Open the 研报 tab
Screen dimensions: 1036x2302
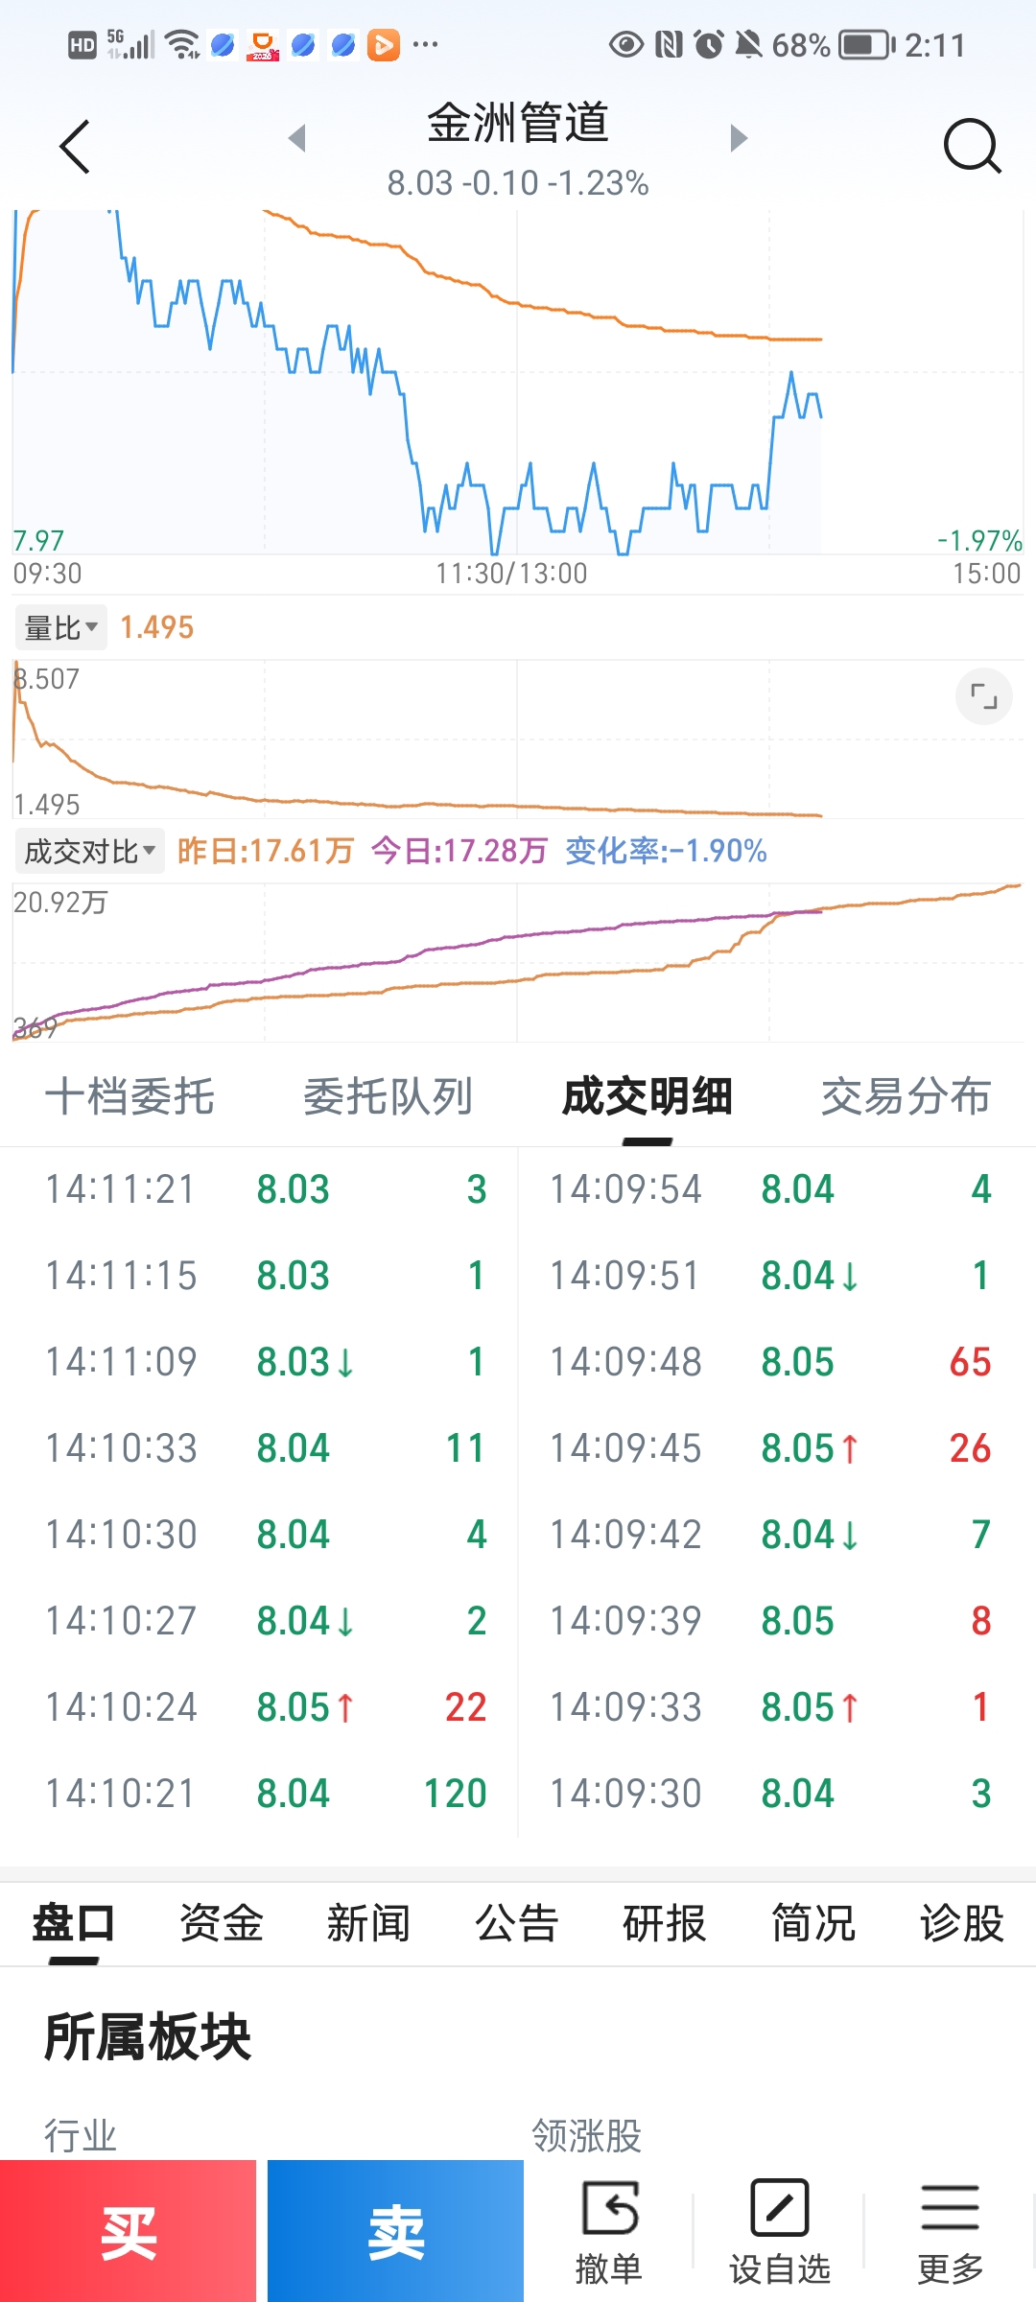pyautogui.click(x=665, y=1923)
